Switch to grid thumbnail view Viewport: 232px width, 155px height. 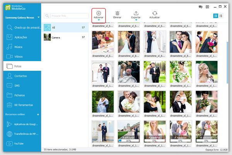click(216, 15)
